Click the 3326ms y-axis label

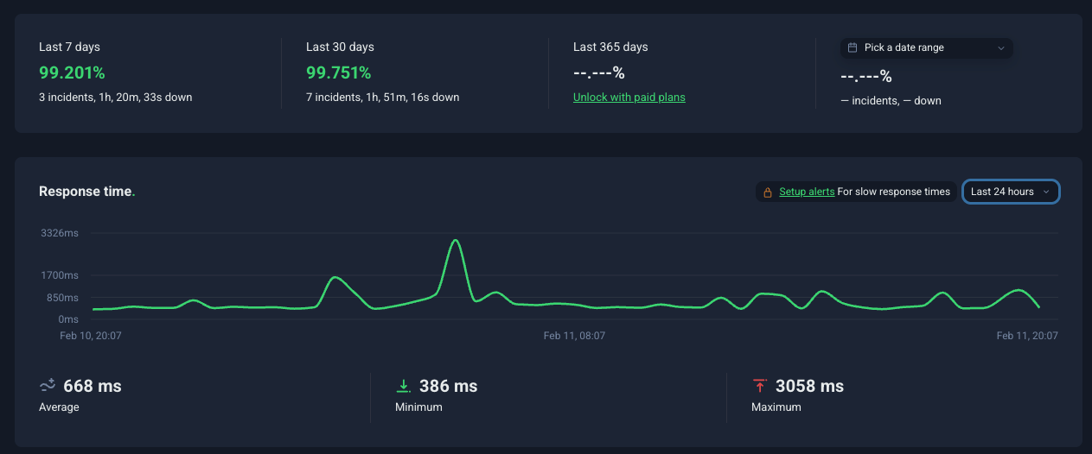60,233
